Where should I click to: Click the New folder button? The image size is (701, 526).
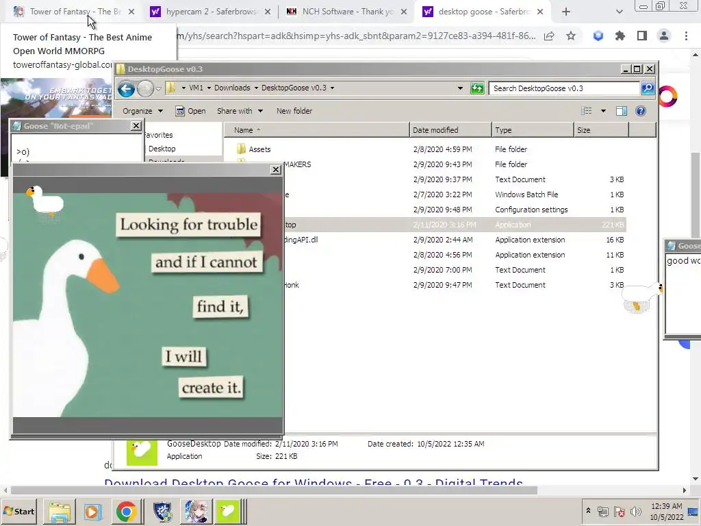pyautogui.click(x=294, y=111)
